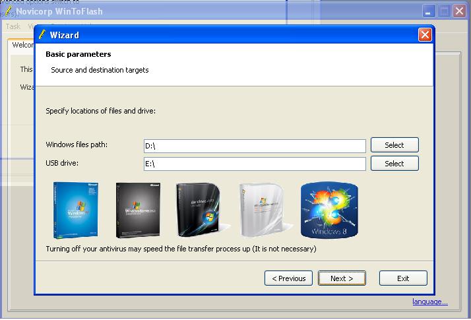The height and width of the screenshot is (320, 471).
Task: Open the language link in main window
Action: pyautogui.click(x=430, y=302)
